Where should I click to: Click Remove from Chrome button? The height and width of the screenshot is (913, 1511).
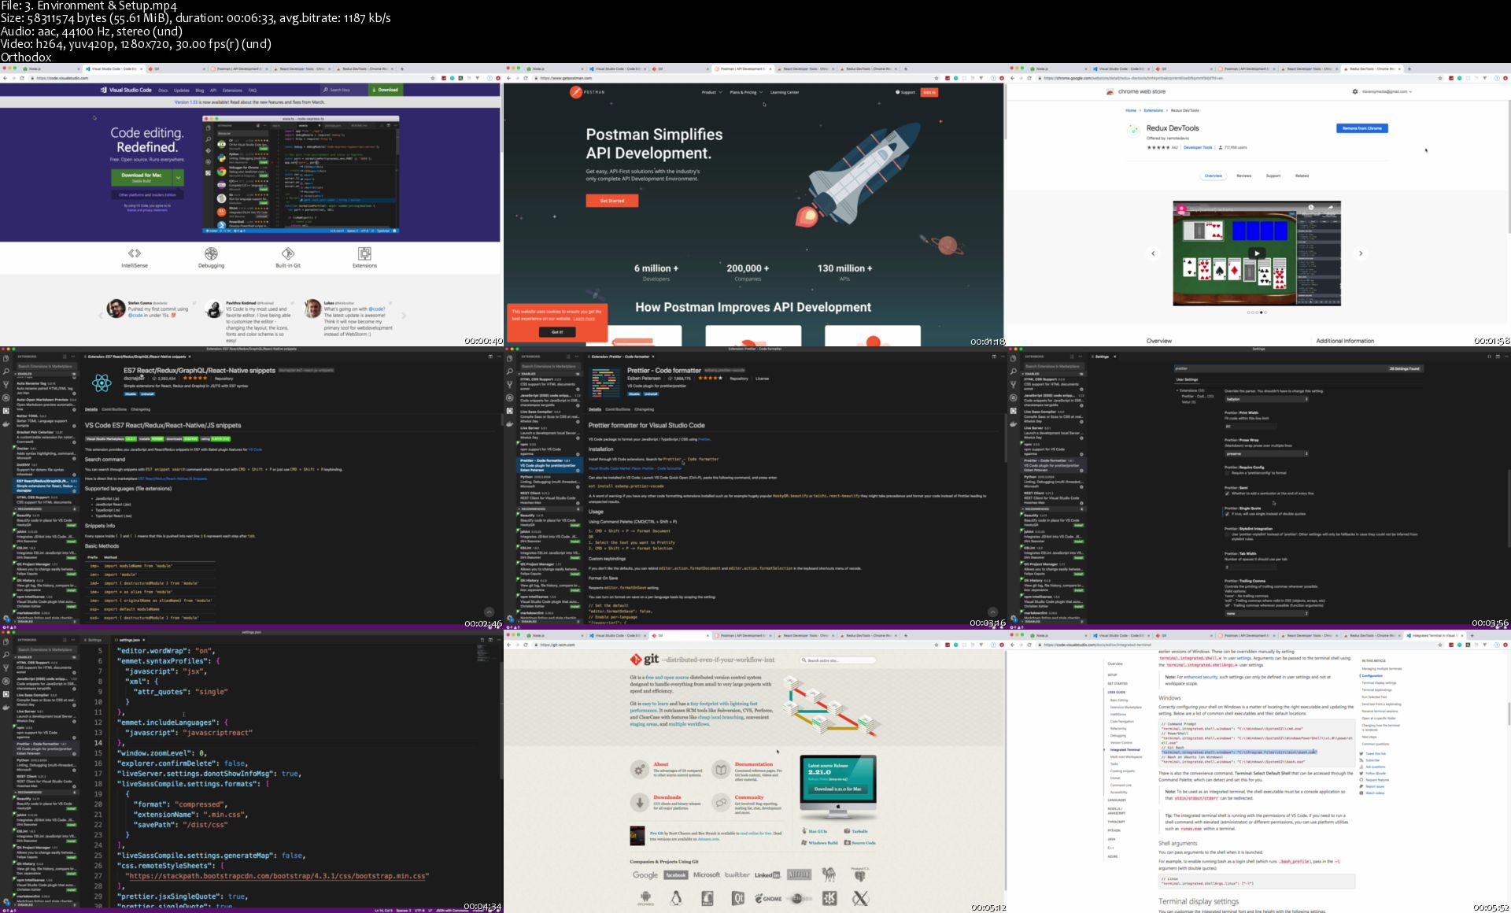click(x=1362, y=128)
